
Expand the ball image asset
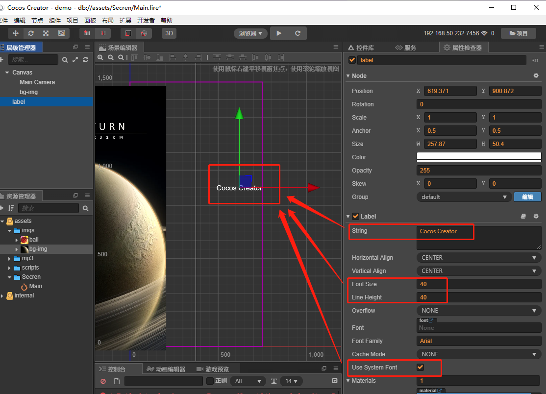coord(16,240)
